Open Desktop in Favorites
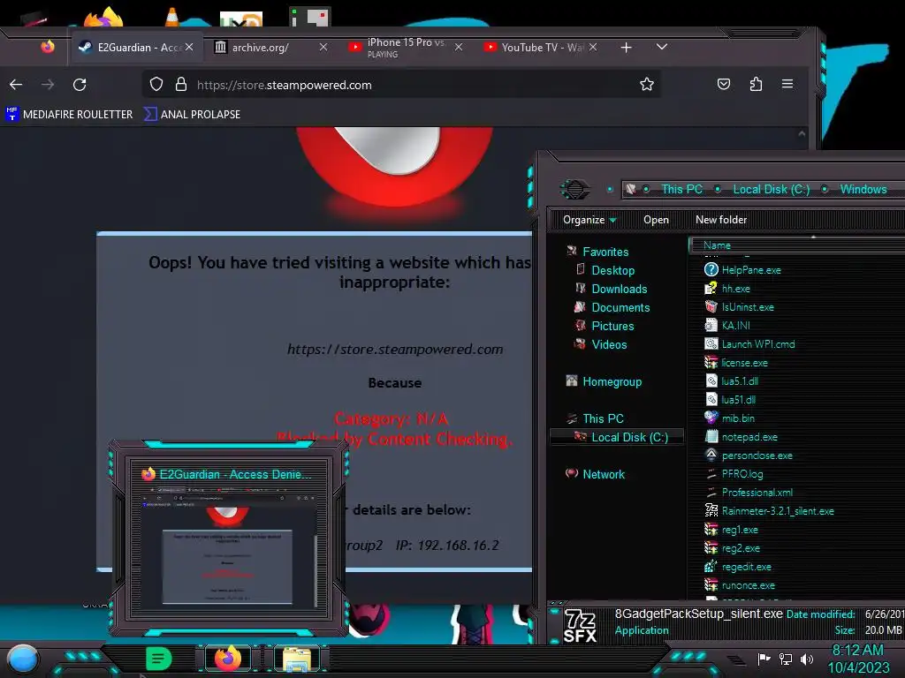This screenshot has width=905, height=678. [x=613, y=270]
